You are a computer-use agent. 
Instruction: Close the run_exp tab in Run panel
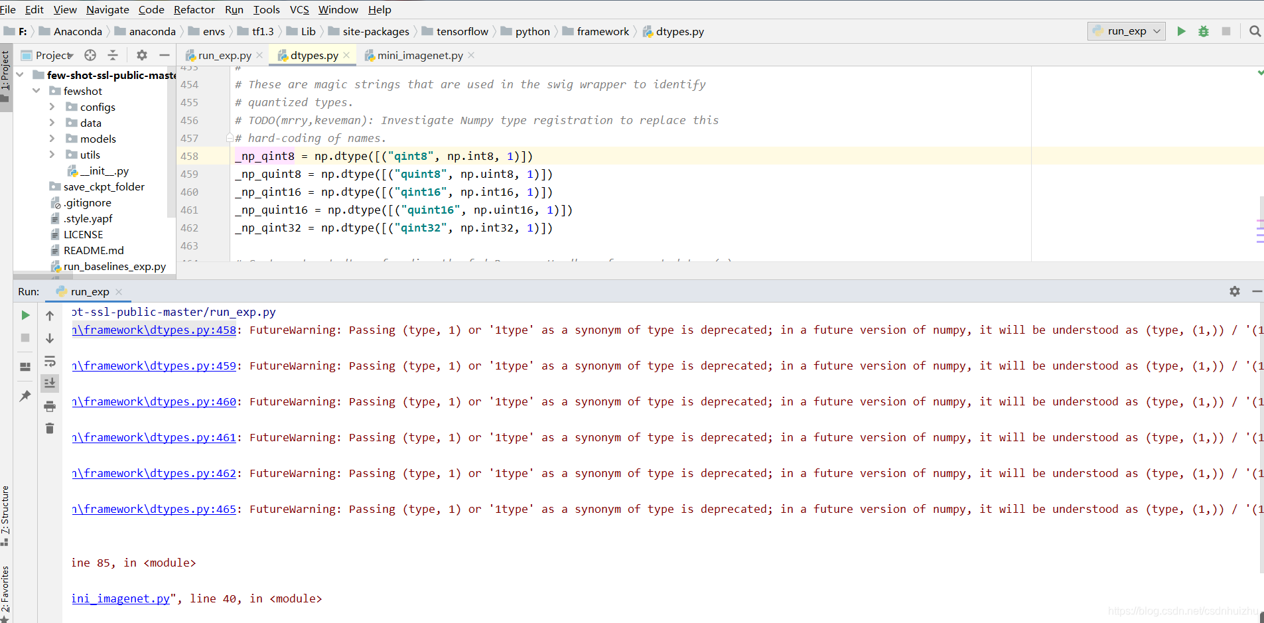(119, 292)
